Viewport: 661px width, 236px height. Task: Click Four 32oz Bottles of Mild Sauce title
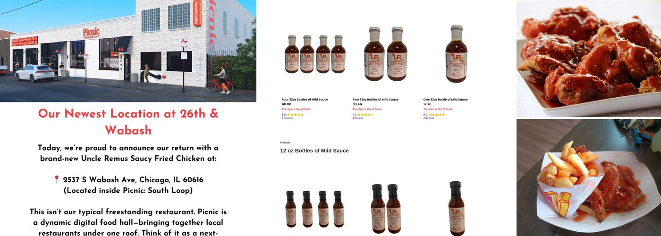pos(305,100)
